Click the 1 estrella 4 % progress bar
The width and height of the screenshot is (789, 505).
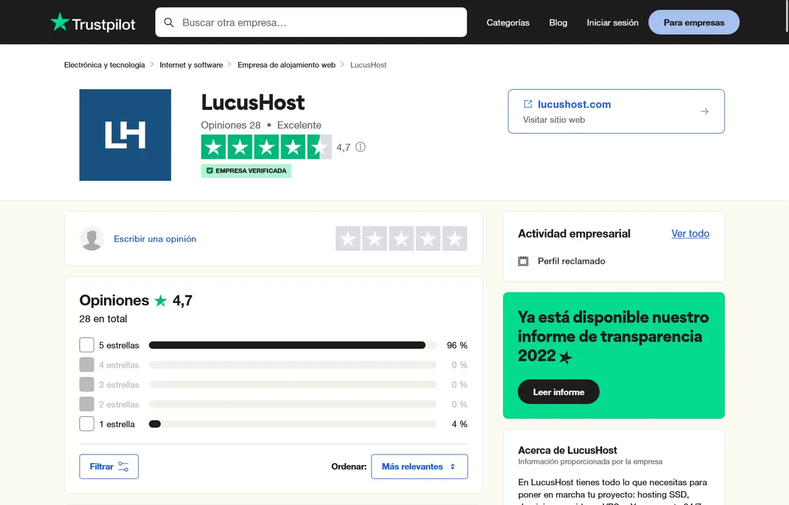click(293, 424)
